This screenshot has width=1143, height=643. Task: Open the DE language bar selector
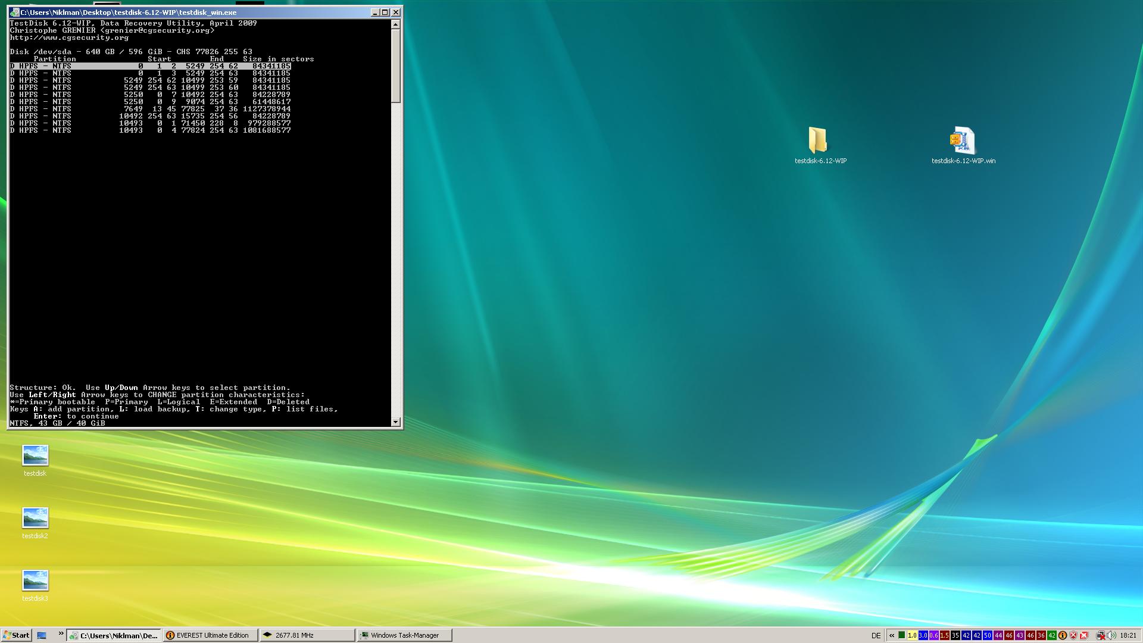pyautogui.click(x=876, y=635)
